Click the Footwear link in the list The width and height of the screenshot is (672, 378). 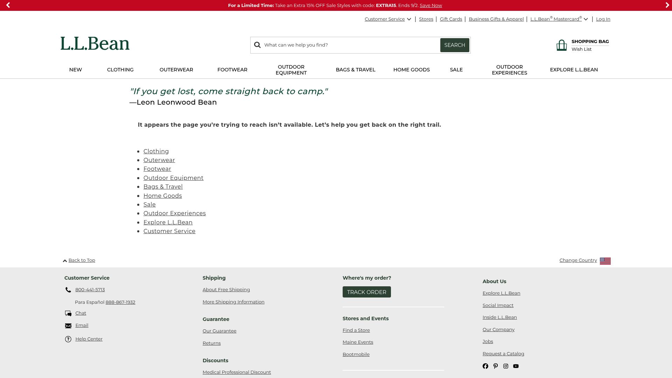coord(157,169)
